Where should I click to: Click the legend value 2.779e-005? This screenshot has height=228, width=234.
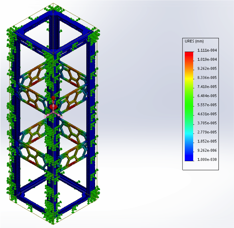(x=207, y=132)
